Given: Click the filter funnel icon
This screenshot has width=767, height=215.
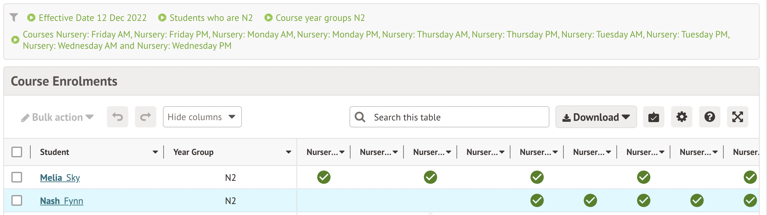Looking at the screenshot, I should click(x=14, y=17).
